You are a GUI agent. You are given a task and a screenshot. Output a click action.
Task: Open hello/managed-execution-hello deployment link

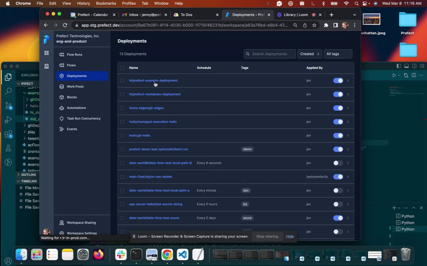click(x=153, y=122)
